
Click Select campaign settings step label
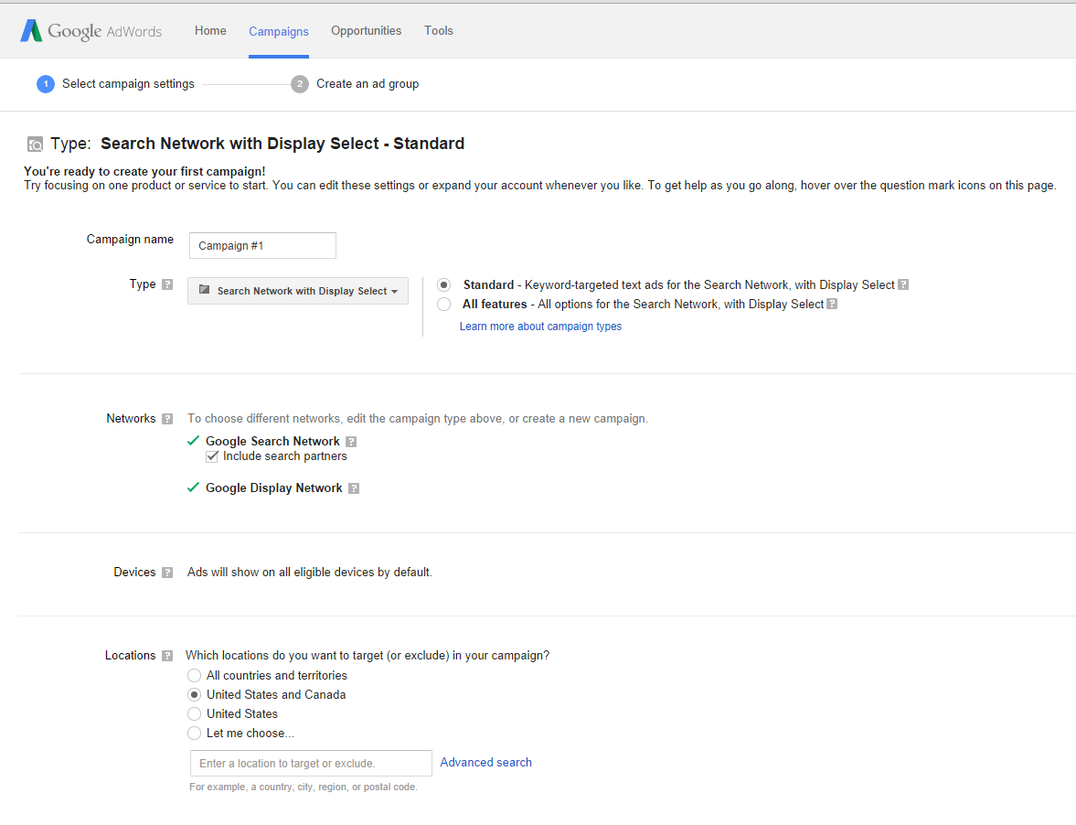(128, 84)
